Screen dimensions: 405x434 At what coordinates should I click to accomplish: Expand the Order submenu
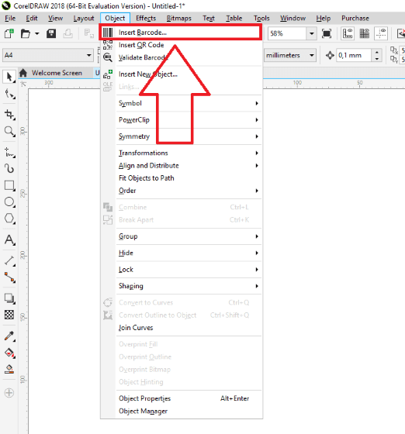coord(189,191)
